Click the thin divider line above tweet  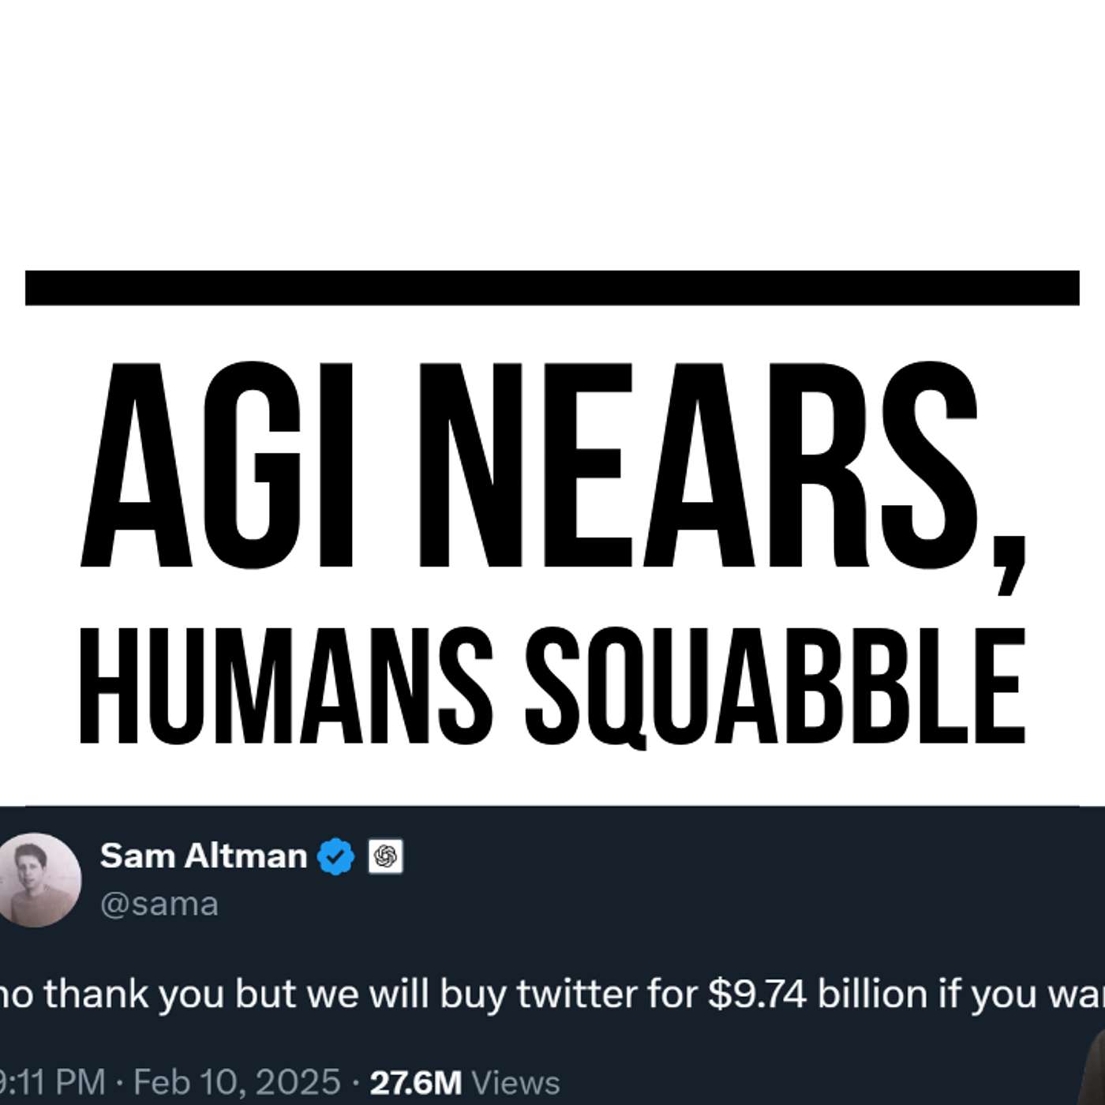click(552, 806)
